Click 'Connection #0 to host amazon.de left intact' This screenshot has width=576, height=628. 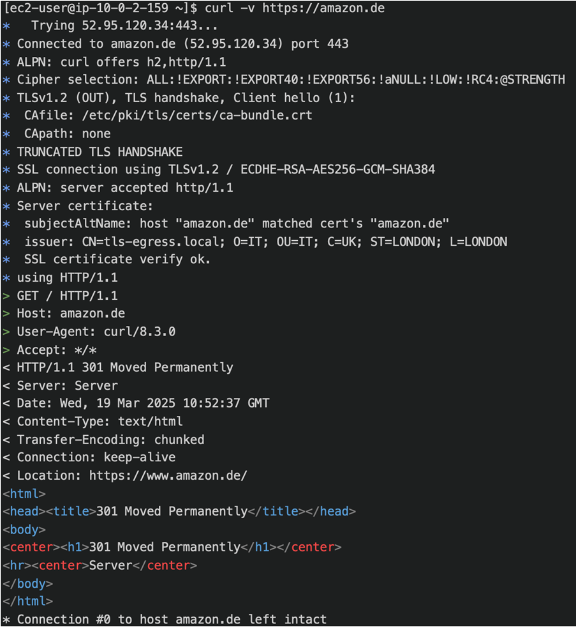tap(172, 619)
